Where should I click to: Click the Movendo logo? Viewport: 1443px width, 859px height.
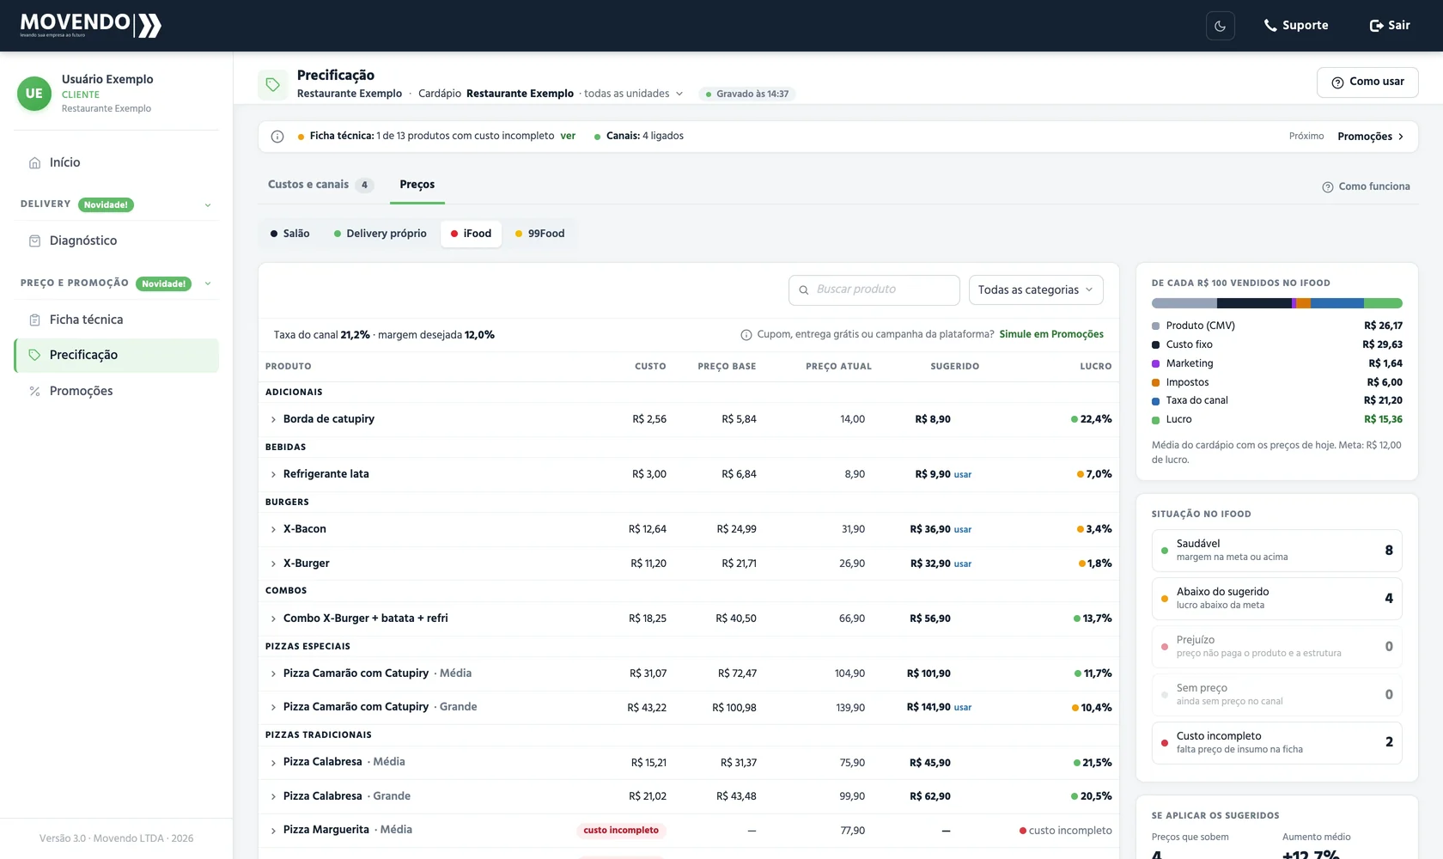coord(91,25)
